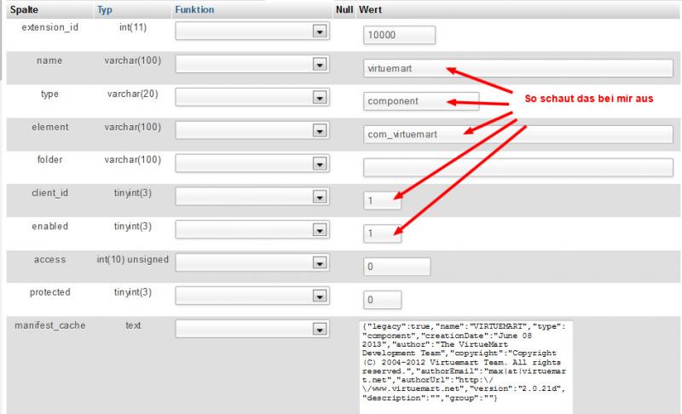Viewport: 682px width, 414px height.
Task: Open the Funktion dropdown for extension_id
Action: click(251, 31)
